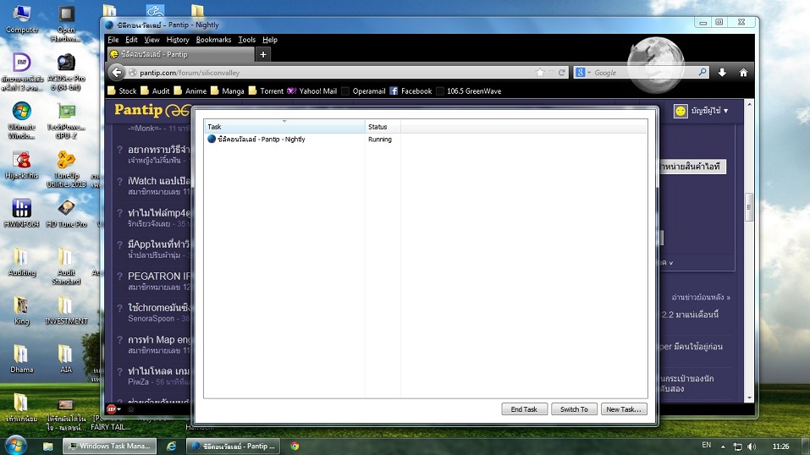Select the ACDSee Pro desktop icon
Image resolution: width=810 pixels, height=455 pixels.
click(66, 72)
